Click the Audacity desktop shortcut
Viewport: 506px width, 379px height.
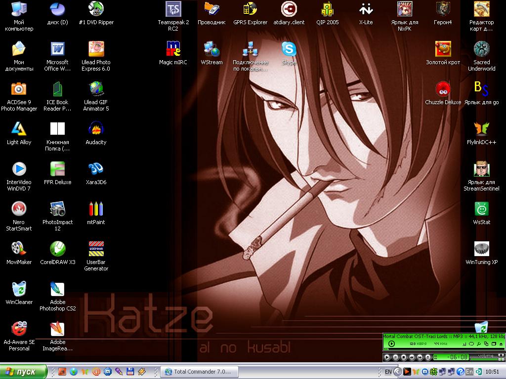96,129
